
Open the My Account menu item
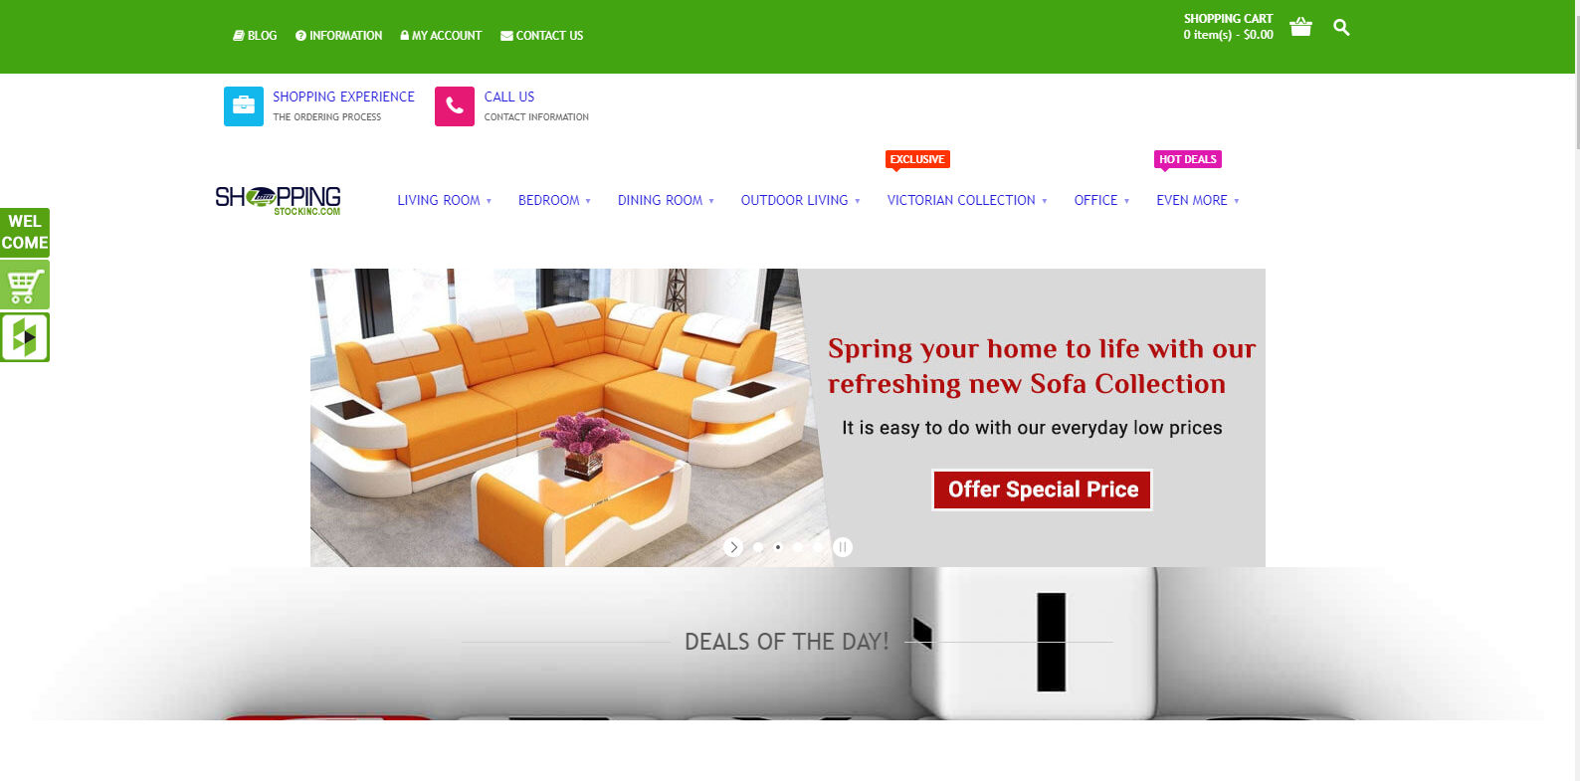point(441,36)
